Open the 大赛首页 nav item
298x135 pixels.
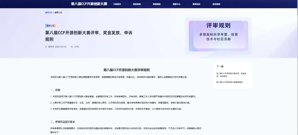[117, 4]
